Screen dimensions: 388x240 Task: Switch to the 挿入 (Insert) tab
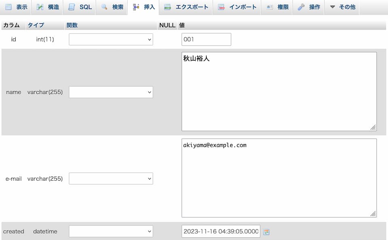[x=143, y=7]
